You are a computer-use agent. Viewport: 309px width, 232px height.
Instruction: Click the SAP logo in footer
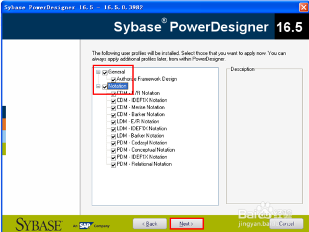86,226
